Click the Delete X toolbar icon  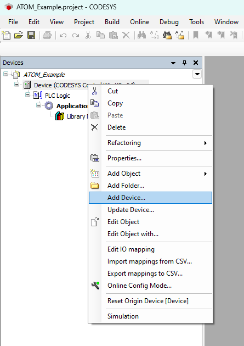[x=126, y=35]
